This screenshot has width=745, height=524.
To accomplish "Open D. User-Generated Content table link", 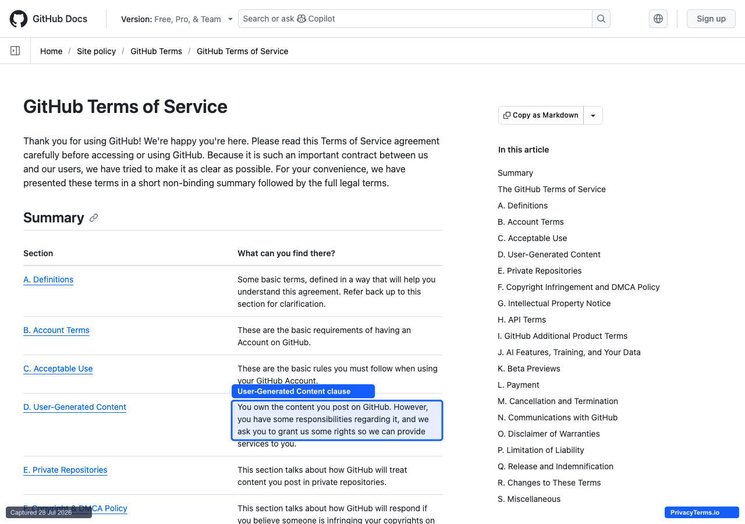I will (x=74, y=407).
